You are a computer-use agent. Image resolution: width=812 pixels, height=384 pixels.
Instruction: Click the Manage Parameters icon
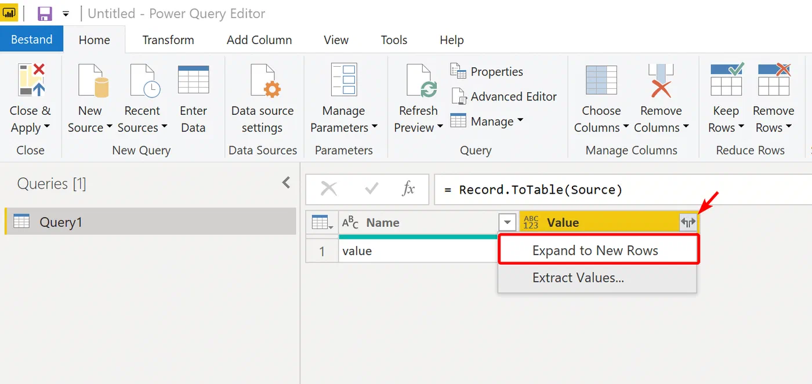(343, 79)
